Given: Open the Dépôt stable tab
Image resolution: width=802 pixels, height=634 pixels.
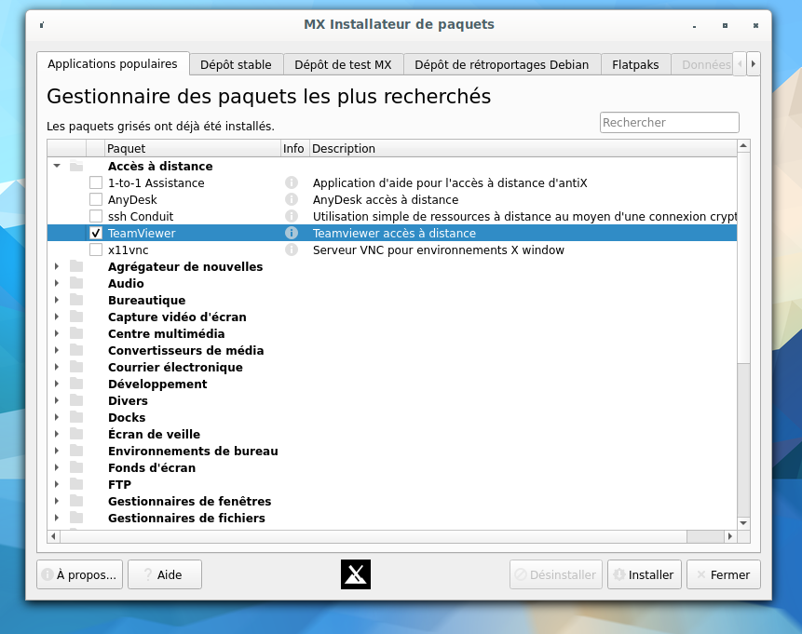Looking at the screenshot, I should point(236,64).
